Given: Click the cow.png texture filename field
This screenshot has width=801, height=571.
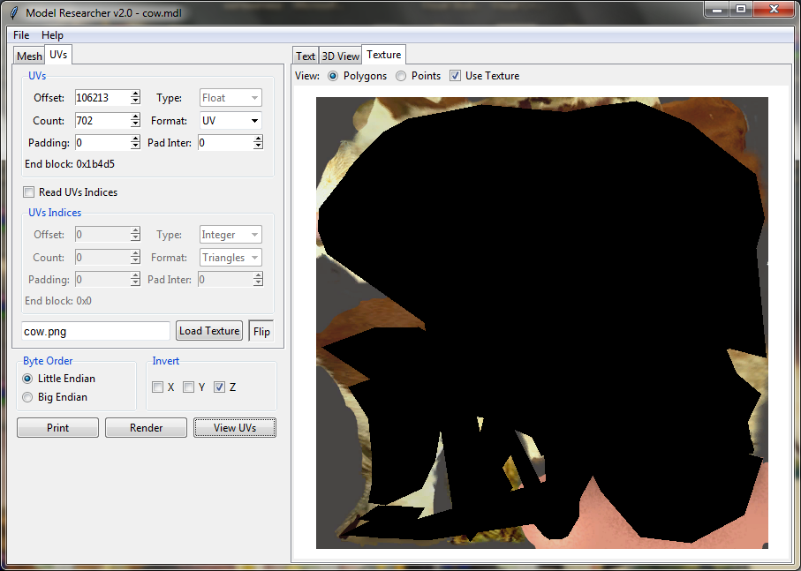Looking at the screenshot, I should coord(95,332).
